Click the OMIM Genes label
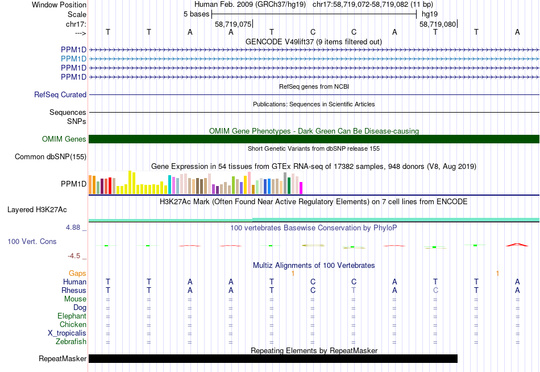 coord(64,139)
